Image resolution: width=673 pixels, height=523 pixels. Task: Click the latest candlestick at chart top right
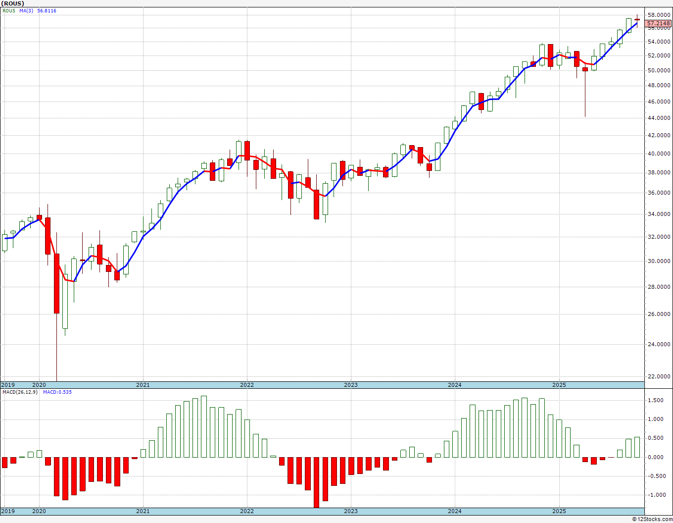click(637, 20)
